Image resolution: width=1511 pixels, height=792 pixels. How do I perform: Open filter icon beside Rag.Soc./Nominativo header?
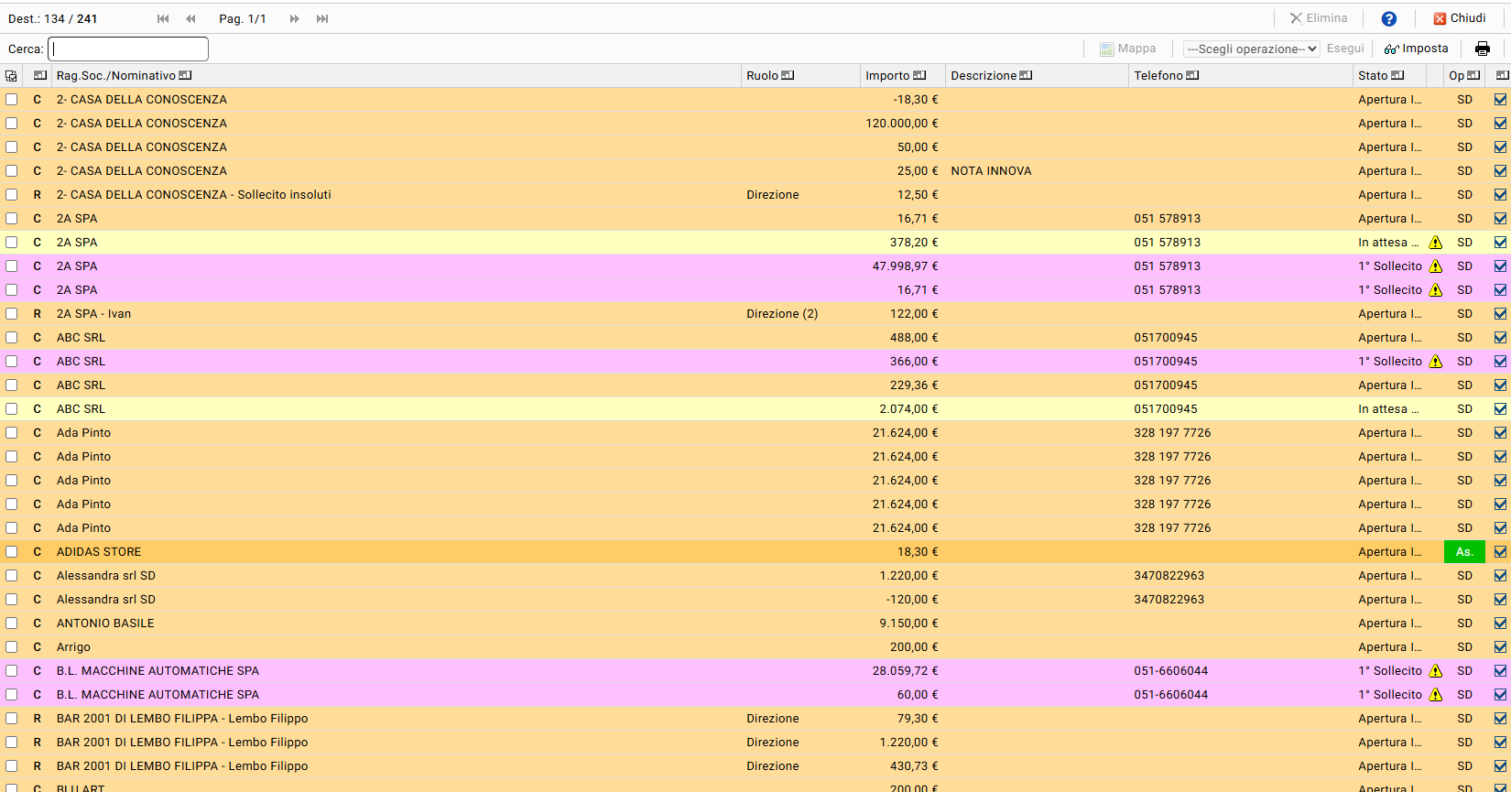pos(185,75)
